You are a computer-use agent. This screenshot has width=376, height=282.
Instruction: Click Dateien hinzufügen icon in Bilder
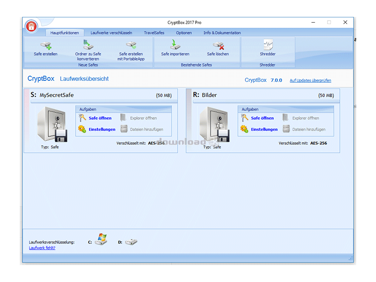point(286,129)
